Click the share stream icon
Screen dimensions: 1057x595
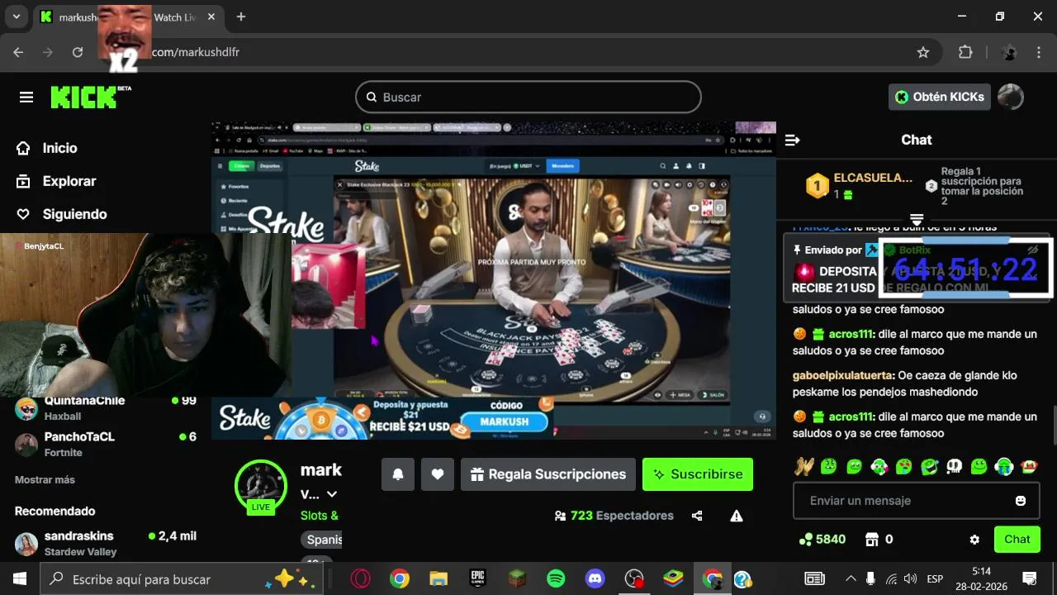tap(697, 516)
